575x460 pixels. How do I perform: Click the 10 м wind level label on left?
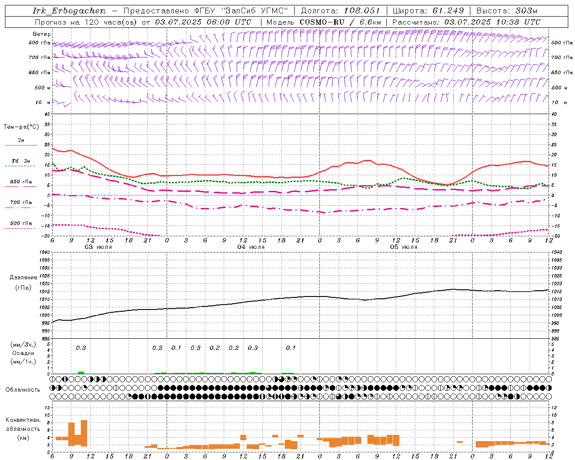(x=43, y=102)
